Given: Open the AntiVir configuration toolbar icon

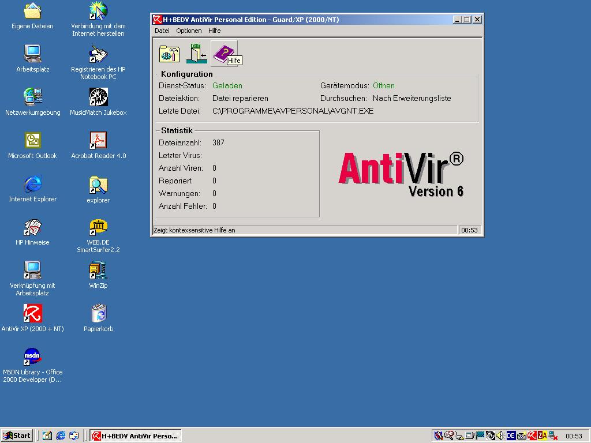Looking at the screenshot, I should tap(169, 54).
